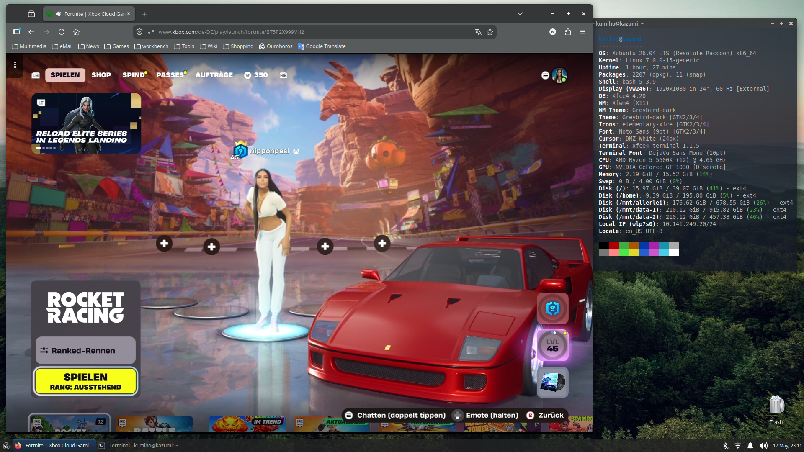Viewport: 804px width, 452px height.
Task: Select the SPIELEN tab in Fortnite
Action: coord(65,75)
